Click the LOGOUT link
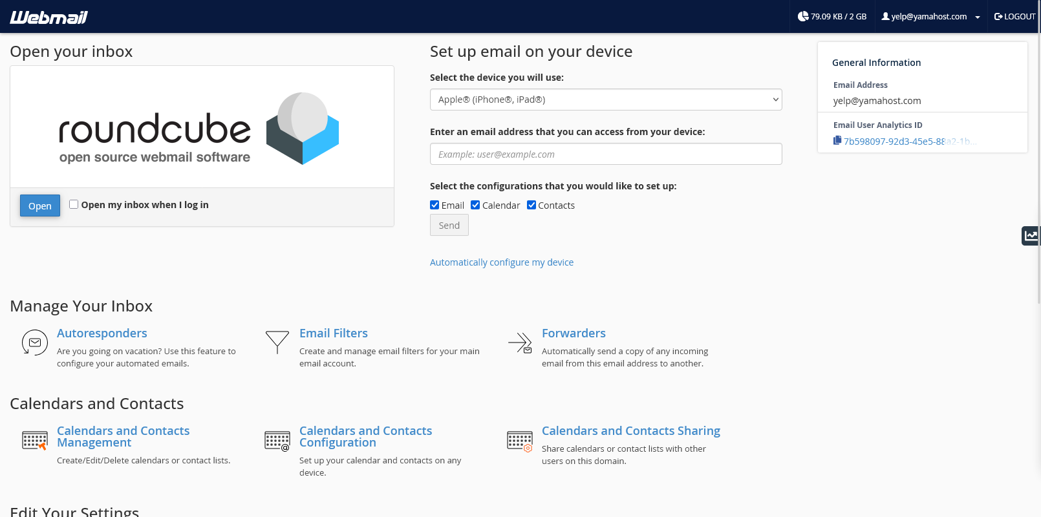1041x517 pixels. pyautogui.click(x=1014, y=16)
